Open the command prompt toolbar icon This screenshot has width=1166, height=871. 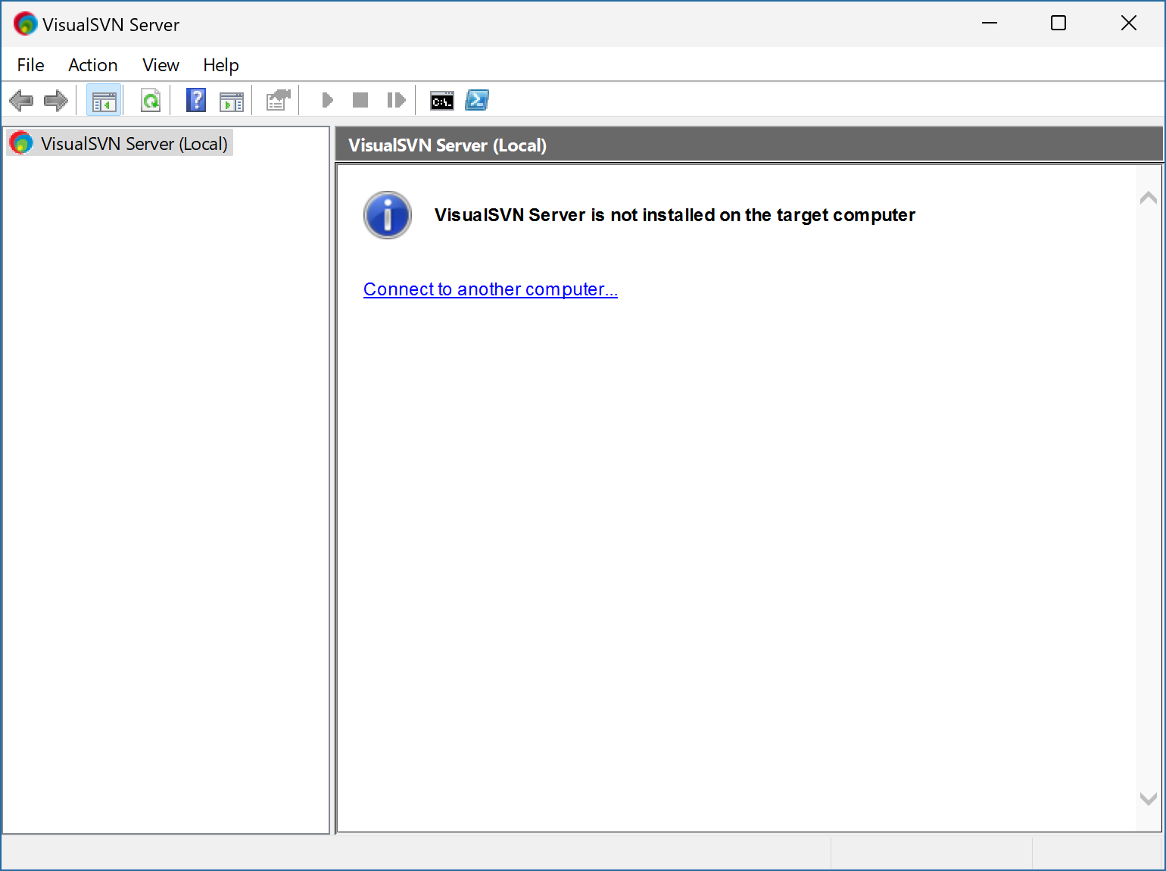tap(442, 101)
